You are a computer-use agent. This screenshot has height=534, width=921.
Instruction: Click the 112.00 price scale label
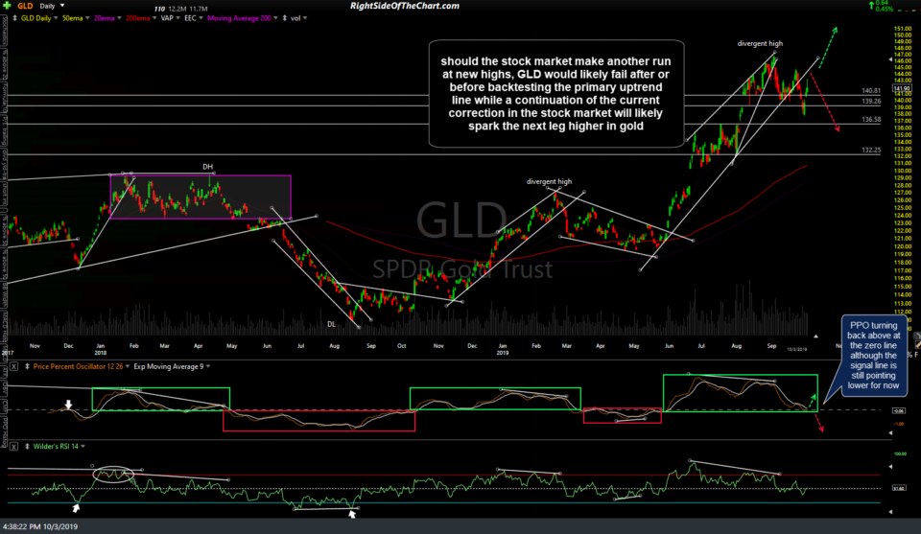902,311
